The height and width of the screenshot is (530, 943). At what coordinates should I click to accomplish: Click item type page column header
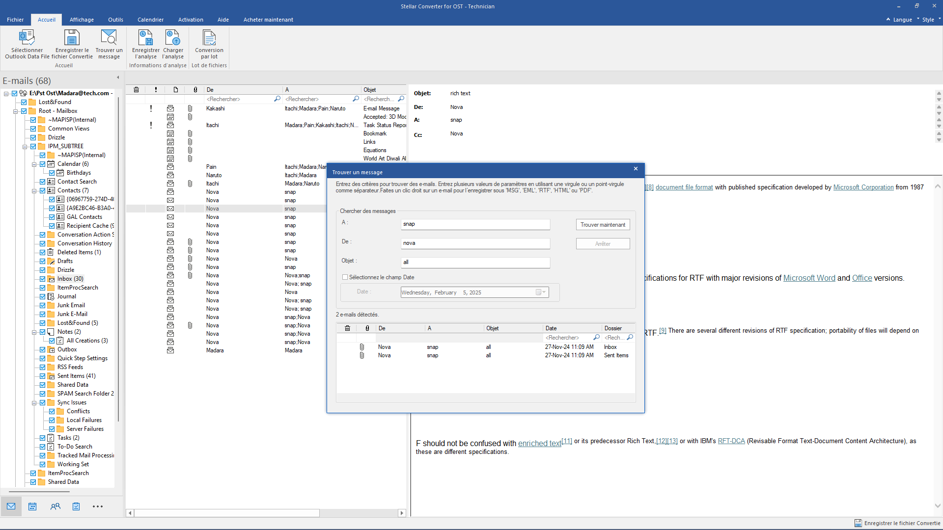(175, 90)
